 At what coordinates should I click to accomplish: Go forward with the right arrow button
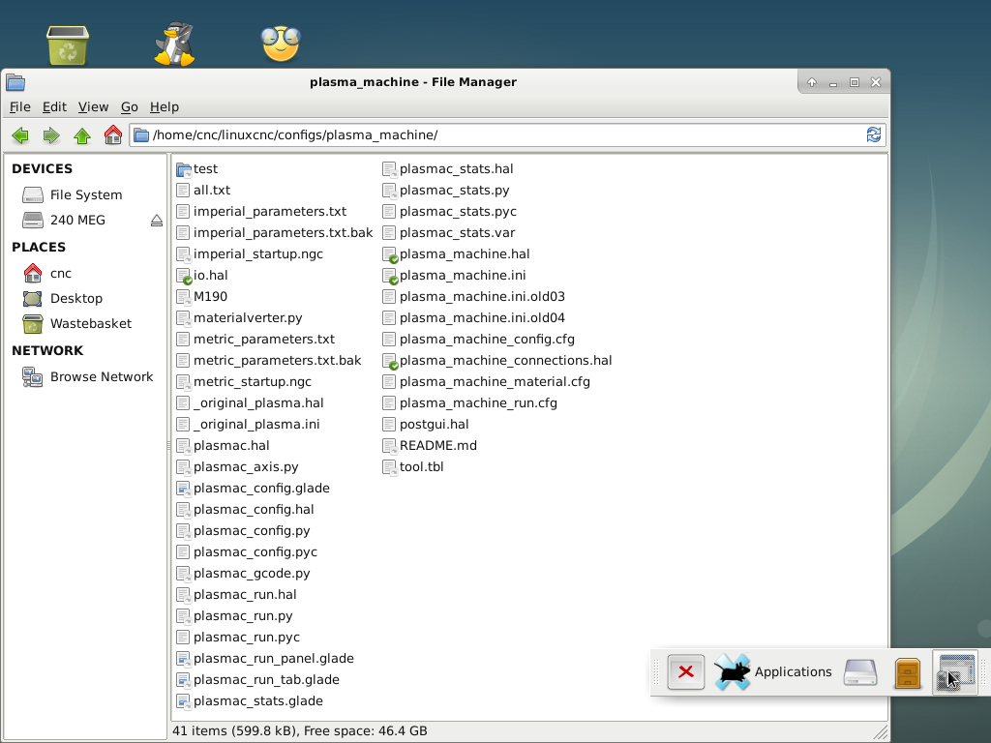pyautogui.click(x=51, y=135)
